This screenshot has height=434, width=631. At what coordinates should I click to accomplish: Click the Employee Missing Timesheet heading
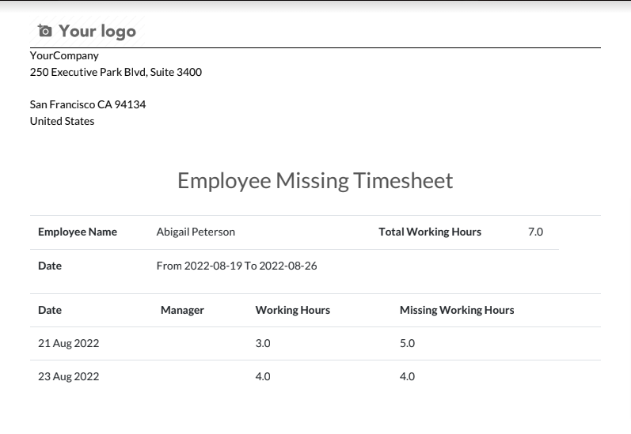coord(315,180)
